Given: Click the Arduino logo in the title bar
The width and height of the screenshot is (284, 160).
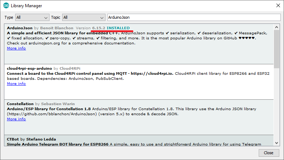Looking at the screenshot, I should 6,6.
